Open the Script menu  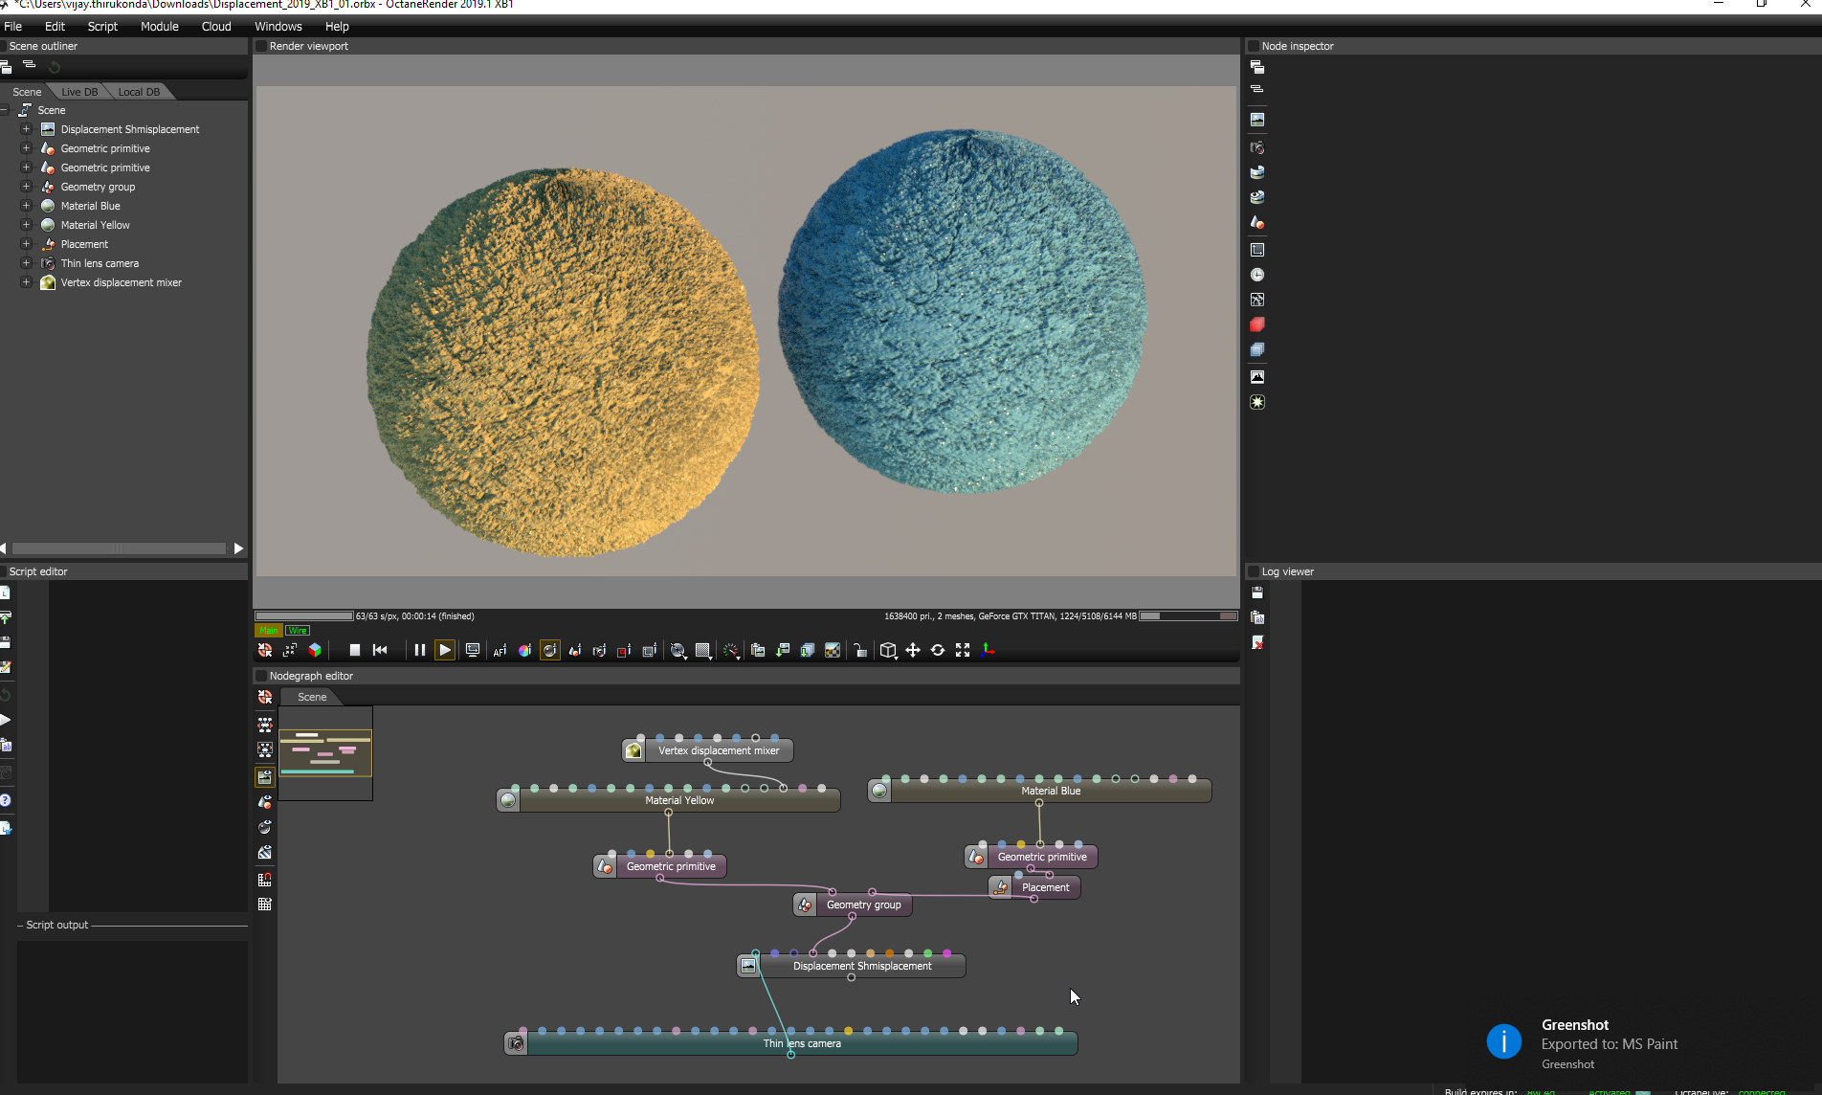click(102, 26)
